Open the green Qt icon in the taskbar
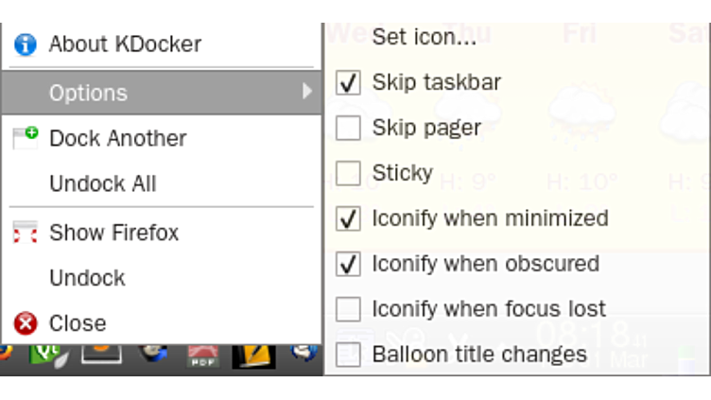The height and width of the screenshot is (400, 711). click(x=45, y=355)
